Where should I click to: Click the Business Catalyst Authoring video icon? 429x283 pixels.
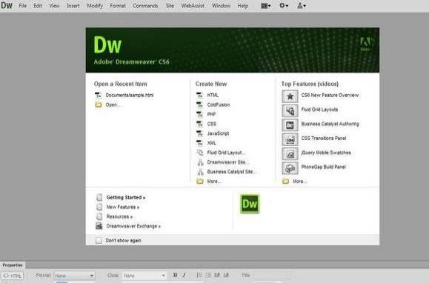point(290,125)
